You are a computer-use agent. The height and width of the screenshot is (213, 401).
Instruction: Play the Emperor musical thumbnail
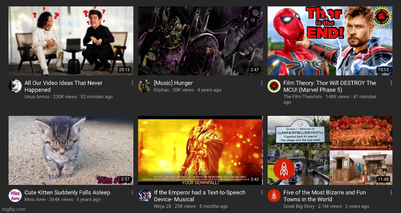200,150
